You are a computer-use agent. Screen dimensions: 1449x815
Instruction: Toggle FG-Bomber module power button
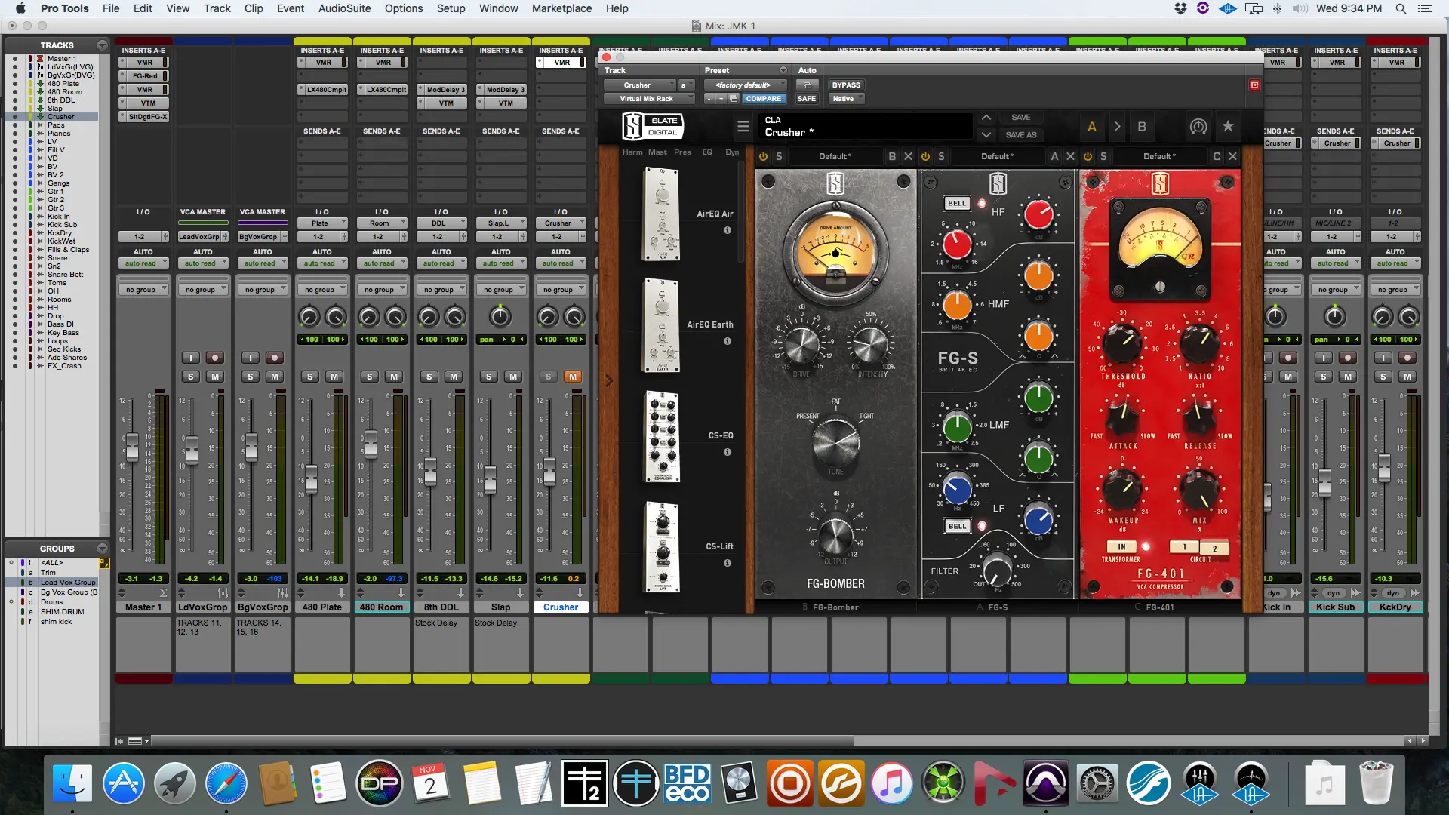[x=763, y=156]
